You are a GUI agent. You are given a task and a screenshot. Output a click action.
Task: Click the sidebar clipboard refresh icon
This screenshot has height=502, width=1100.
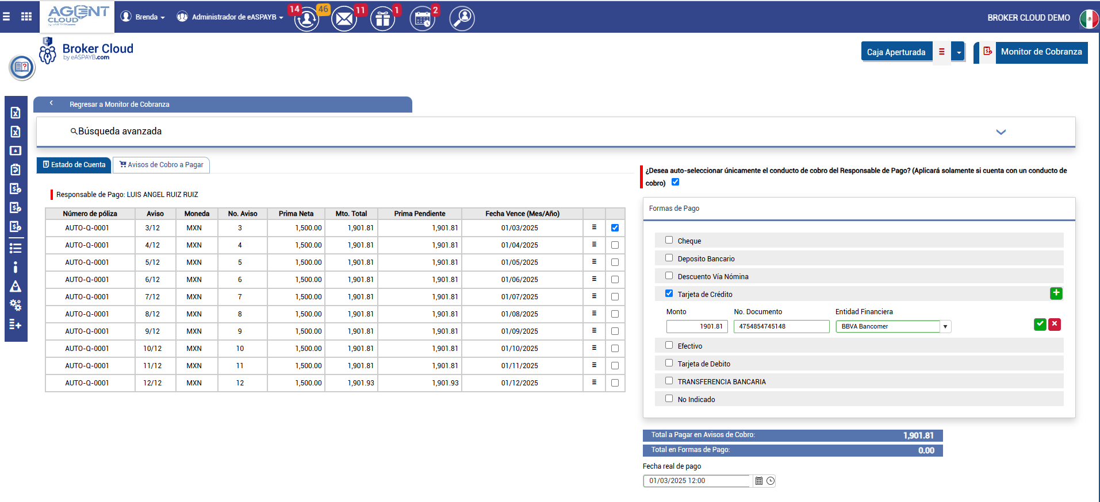pos(16,169)
